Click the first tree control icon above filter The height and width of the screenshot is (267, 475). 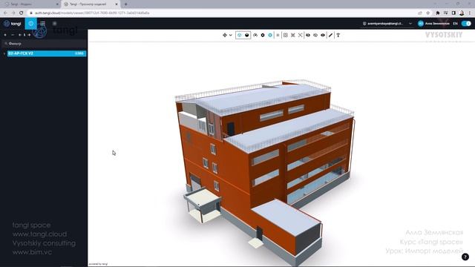[x=5, y=35]
